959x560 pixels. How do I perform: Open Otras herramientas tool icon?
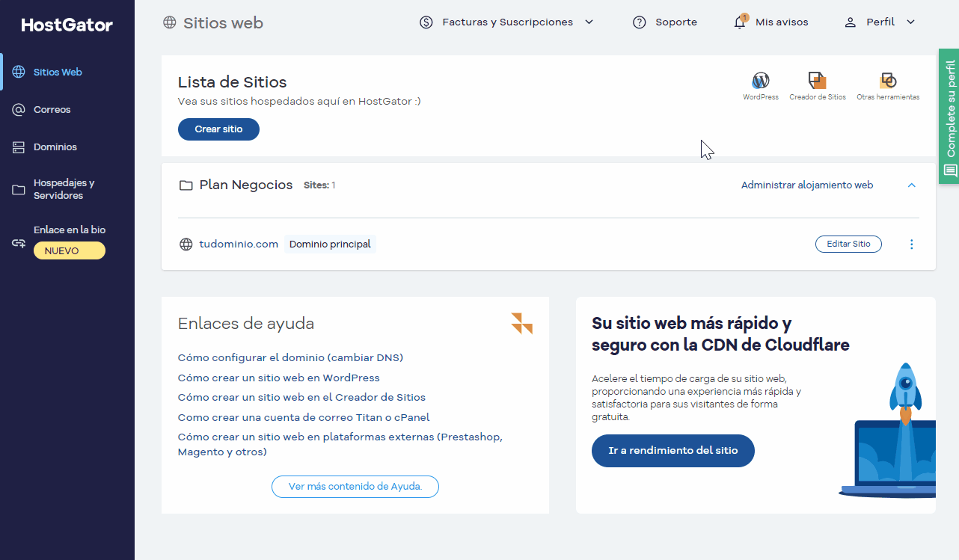pyautogui.click(x=888, y=81)
